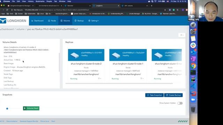The width and height of the screenshot is (223, 125).
Task: Open Slack from the Dock
Action: [x=193, y=45]
